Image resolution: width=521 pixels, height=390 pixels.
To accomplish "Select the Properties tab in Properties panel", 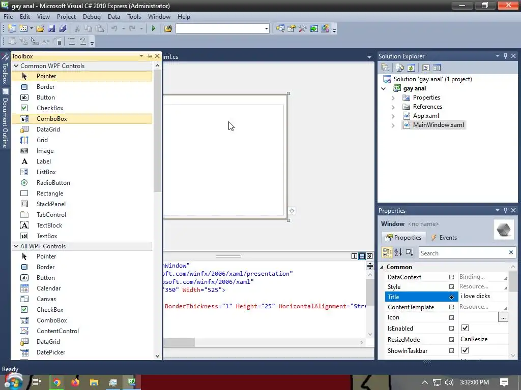I will click(403, 238).
